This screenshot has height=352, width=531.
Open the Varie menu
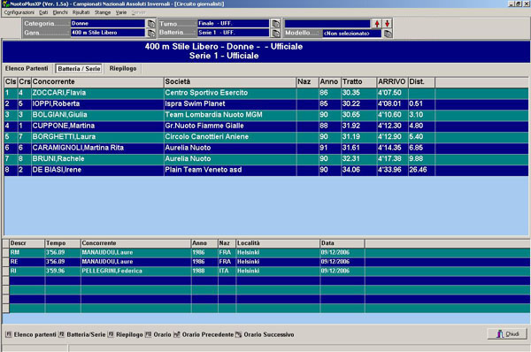121,12
